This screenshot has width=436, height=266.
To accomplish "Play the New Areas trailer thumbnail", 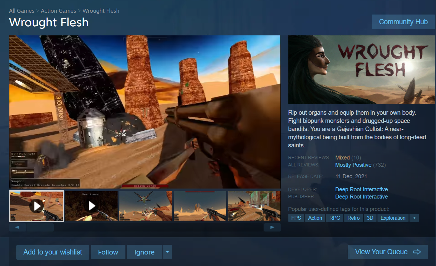I will [91, 206].
